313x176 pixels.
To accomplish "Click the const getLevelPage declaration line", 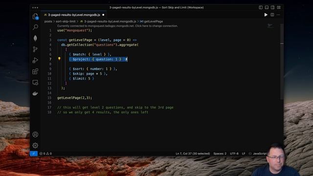I will [97, 40].
